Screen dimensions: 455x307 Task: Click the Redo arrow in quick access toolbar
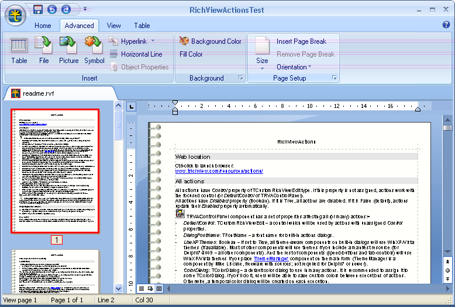tap(66, 9)
